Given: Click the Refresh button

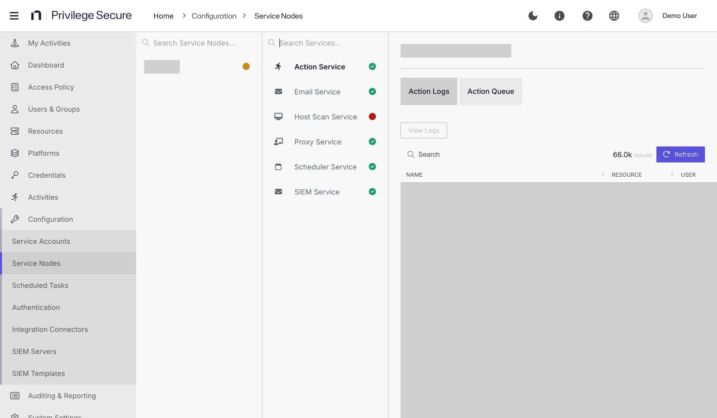Looking at the screenshot, I should point(680,154).
